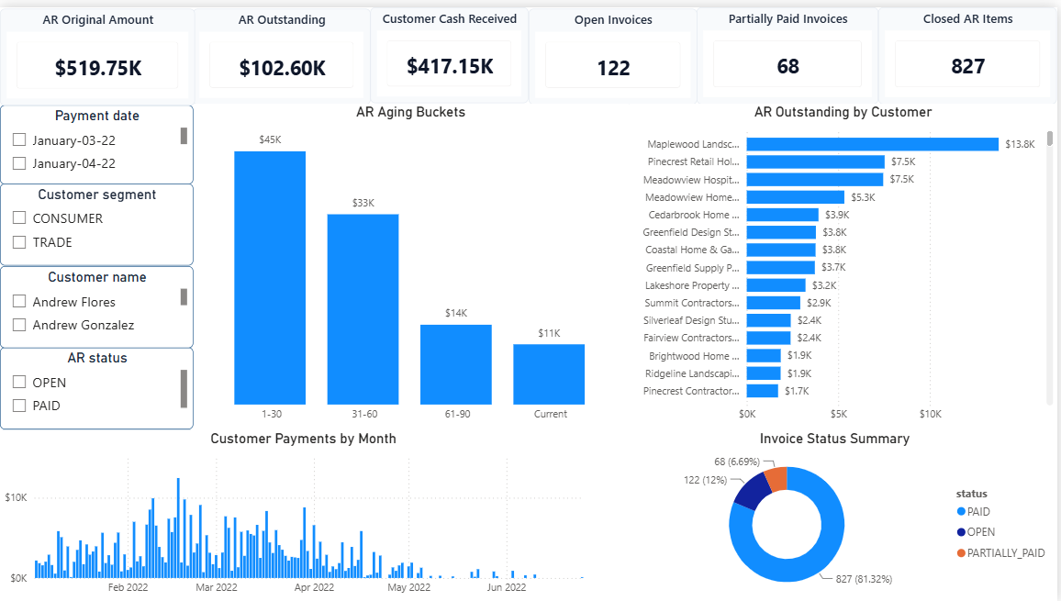Click the 68 (6.69%) donut label

pyautogui.click(x=737, y=462)
